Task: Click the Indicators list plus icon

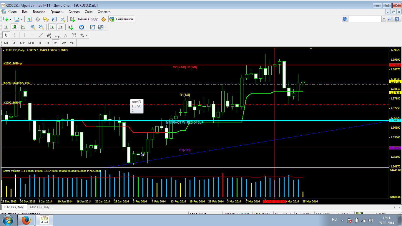Action: pyautogui.click(x=71, y=27)
